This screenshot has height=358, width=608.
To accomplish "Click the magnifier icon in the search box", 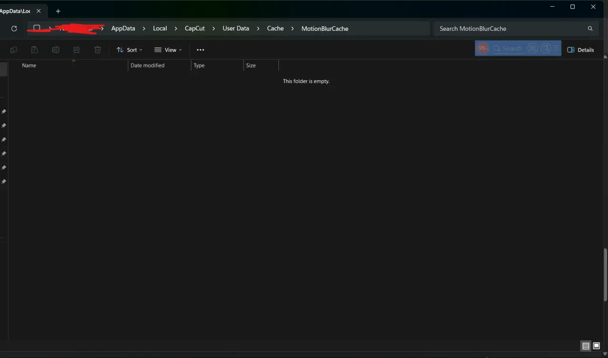I will tap(590, 28).
